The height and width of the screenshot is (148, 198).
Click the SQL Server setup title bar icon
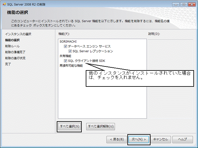coord(4,4)
